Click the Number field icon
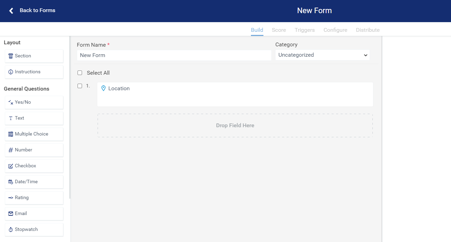Screen dimensions: 451x242 (x=11, y=149)
